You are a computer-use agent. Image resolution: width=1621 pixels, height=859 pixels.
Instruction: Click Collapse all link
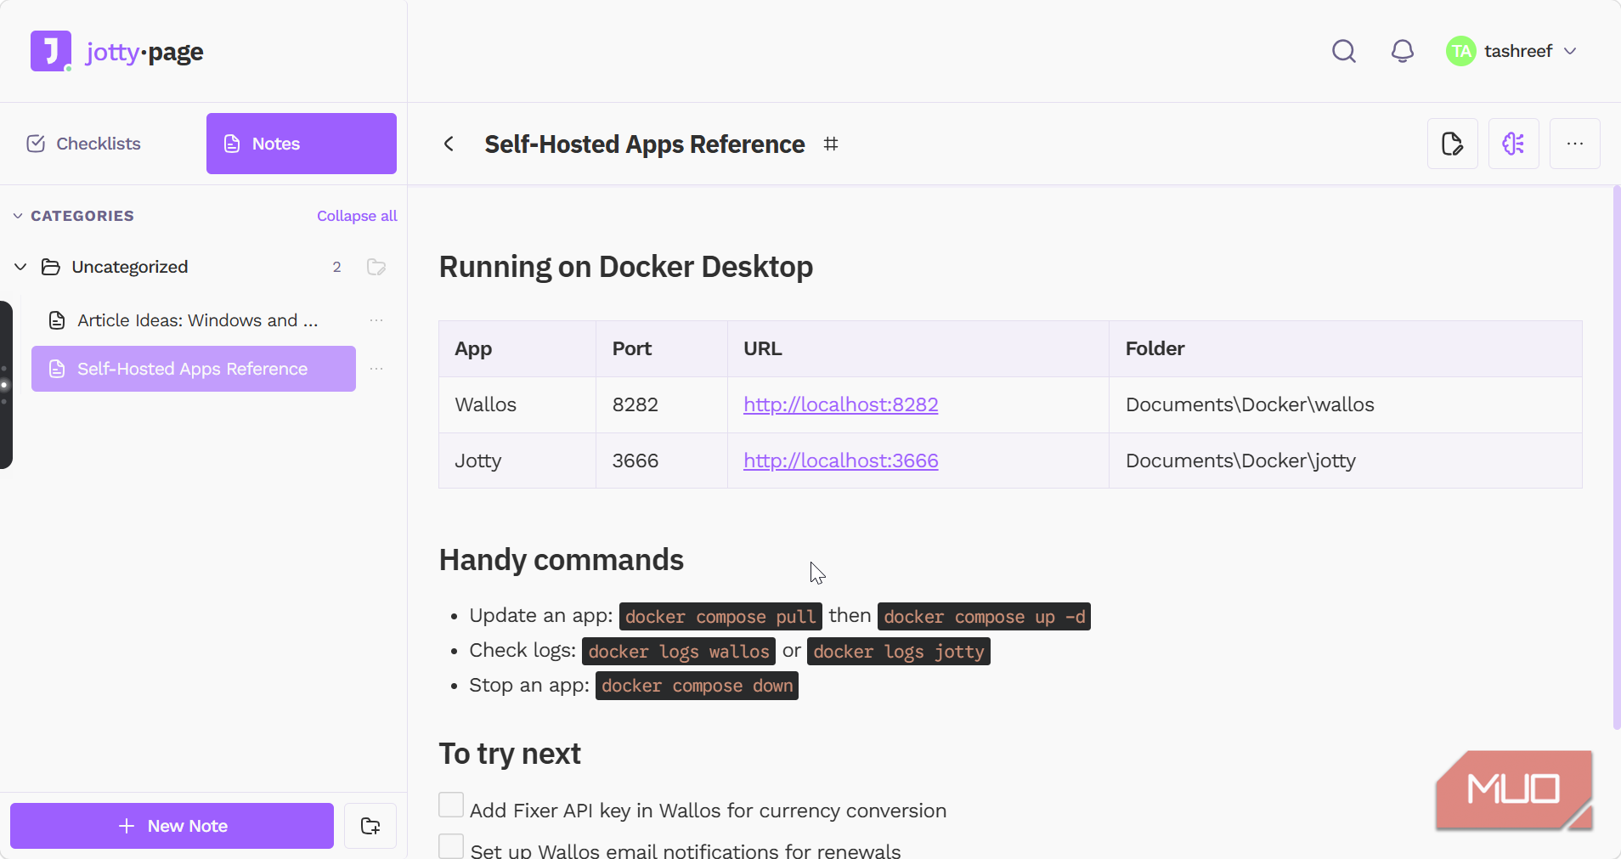tap(357, 216)
